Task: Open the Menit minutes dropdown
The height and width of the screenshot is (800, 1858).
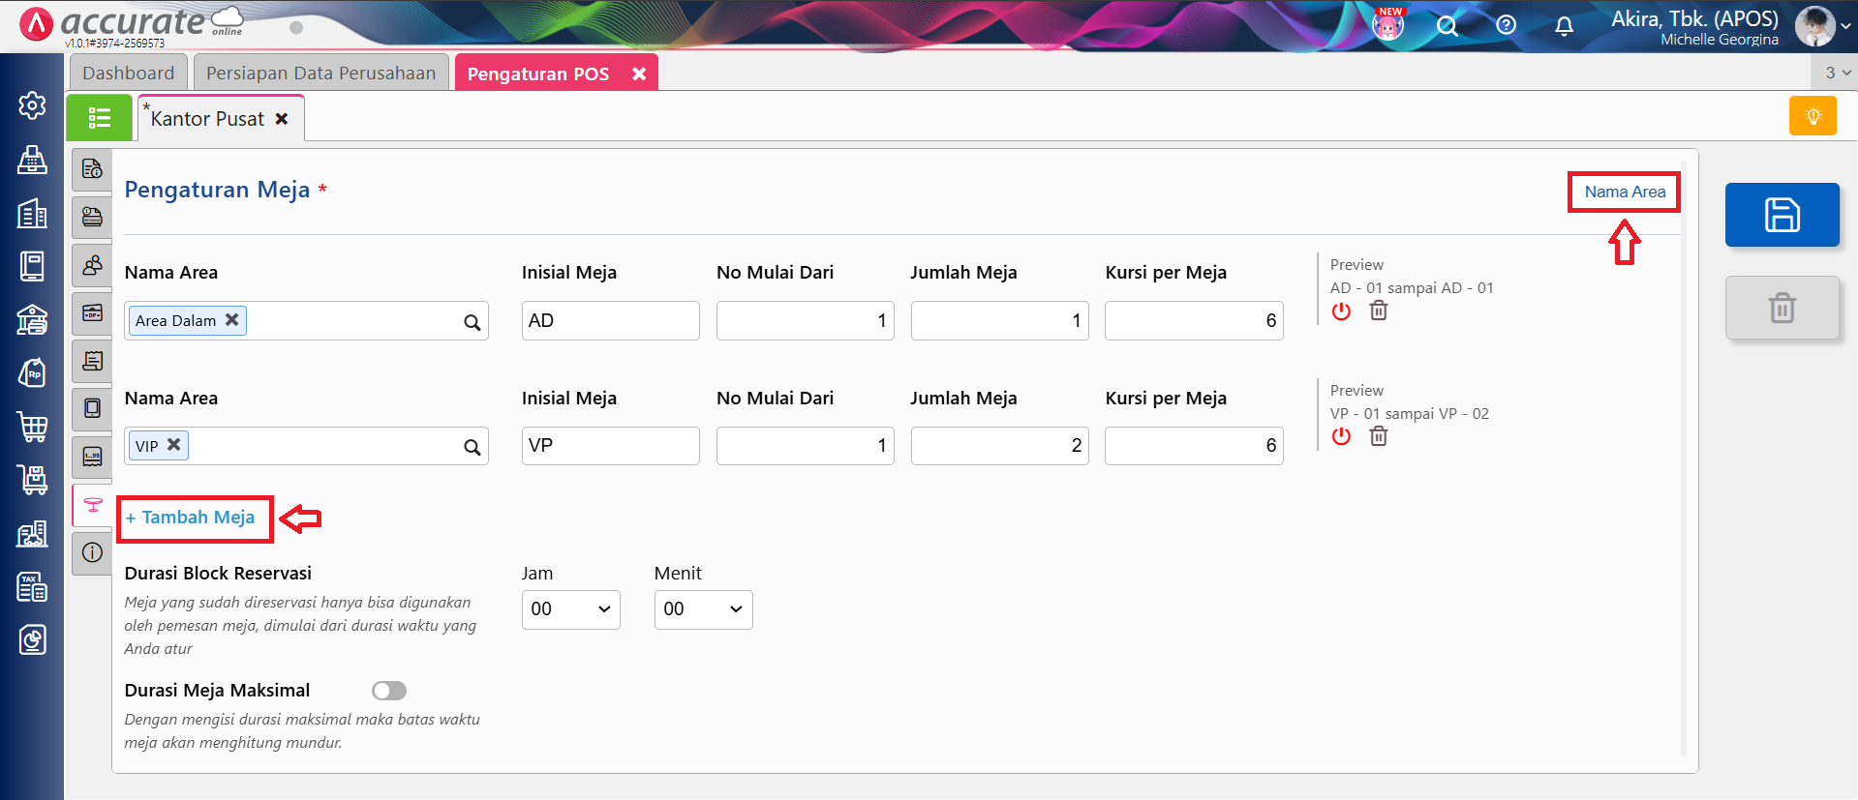Action: (x=703, y=609)
